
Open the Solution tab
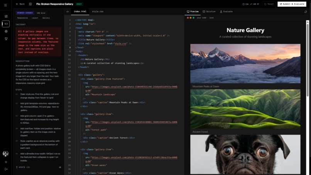click(x=209, y=12)
